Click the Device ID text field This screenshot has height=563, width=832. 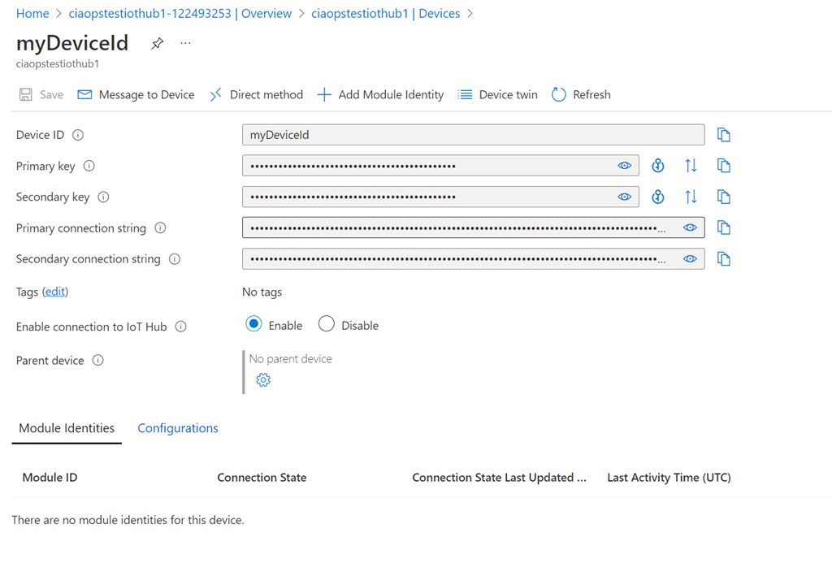473,135
